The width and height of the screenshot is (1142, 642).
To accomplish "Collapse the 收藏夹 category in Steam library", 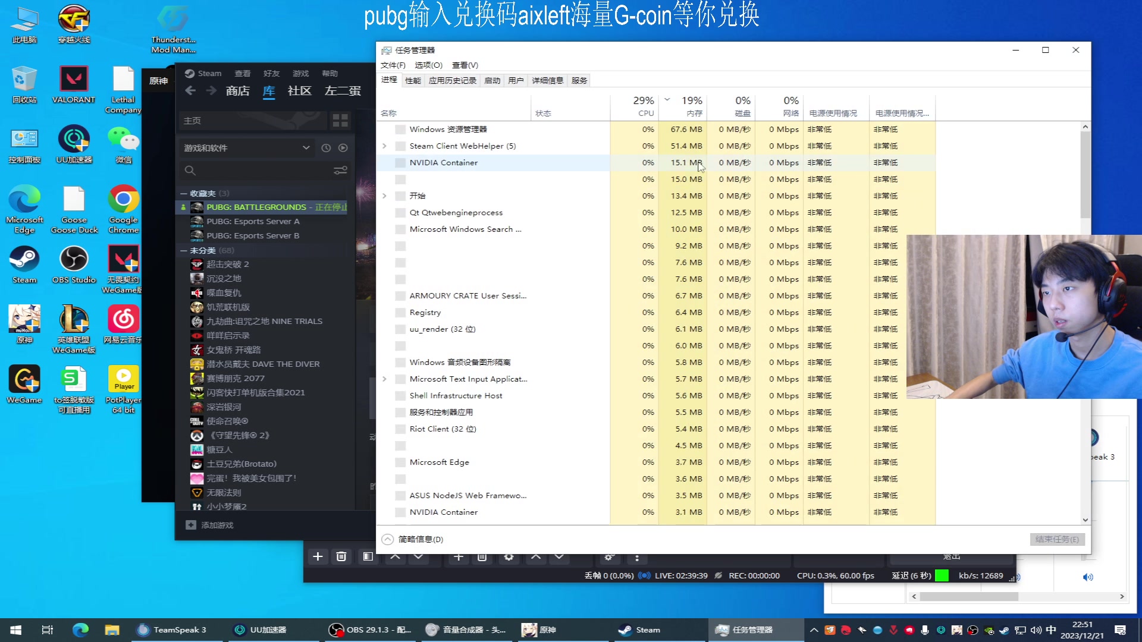I will [184, 194].
